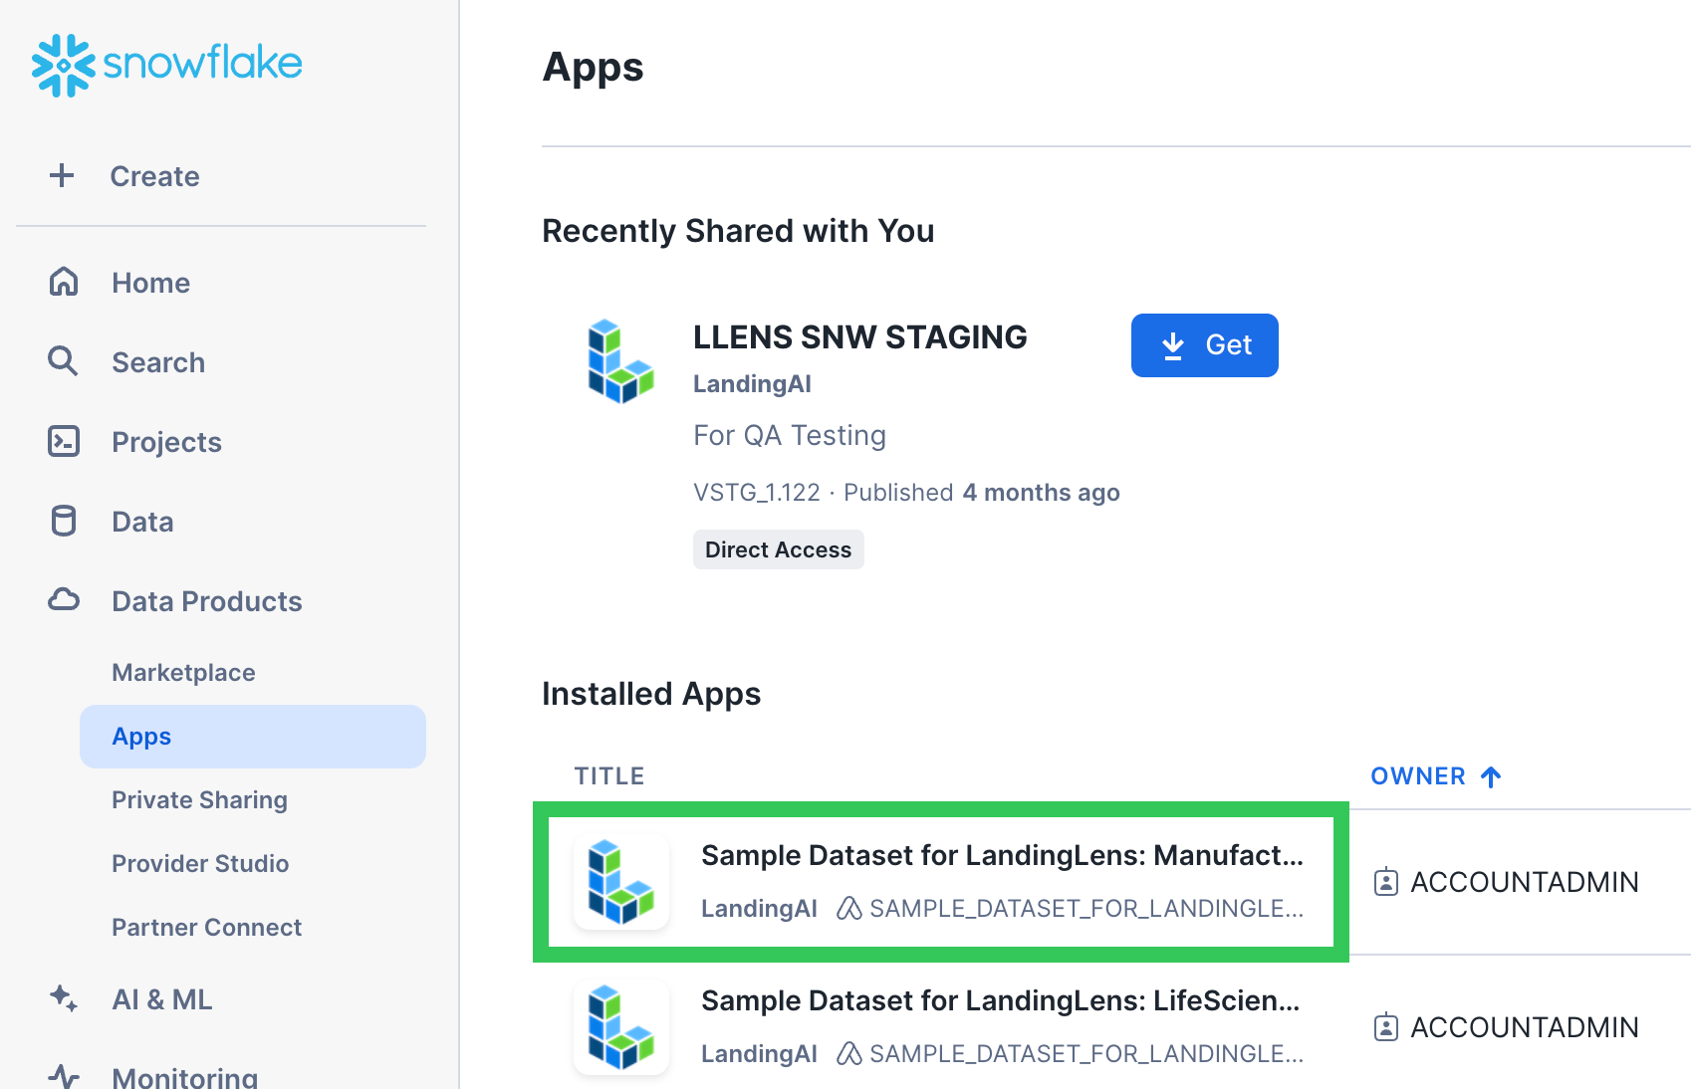The height and width of the screenshot is (1089, 1691).
Task: Go to Private Sharing
Action: coord(199,800)
